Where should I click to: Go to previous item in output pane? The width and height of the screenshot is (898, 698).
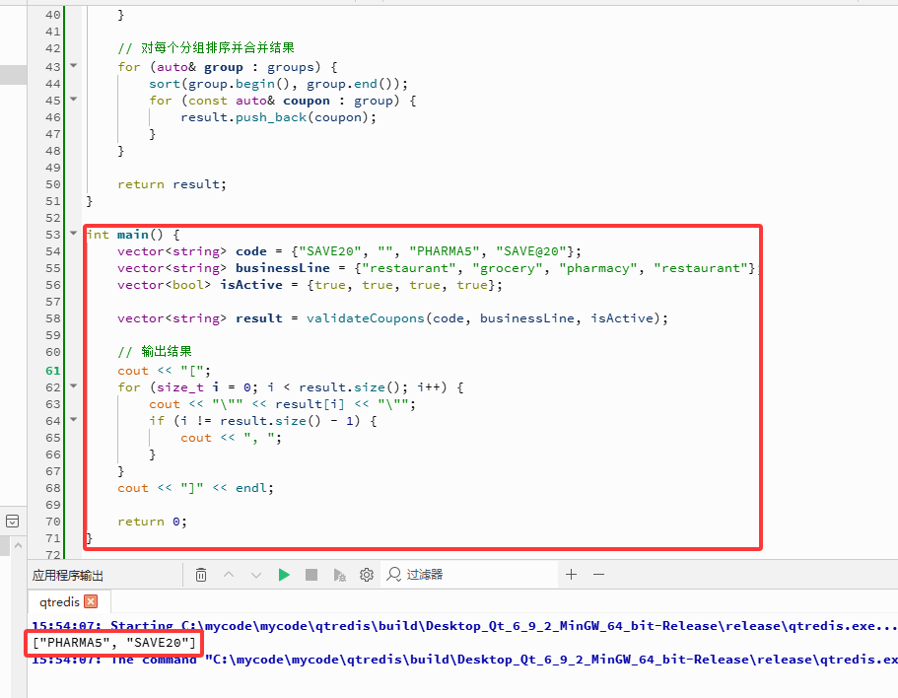[229, 575]
